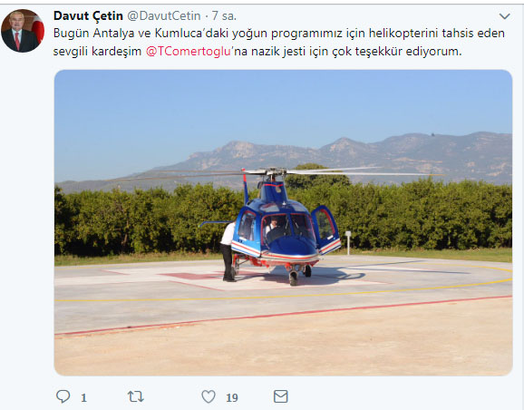Enlarge the helicopter photo attachment

pyautogui.click(x=283, y=222)
